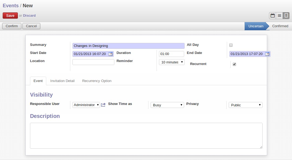Open the Responsible User Administrator dropdown
The width and height of the screenshot is (292, 160).
coord(86,105)
